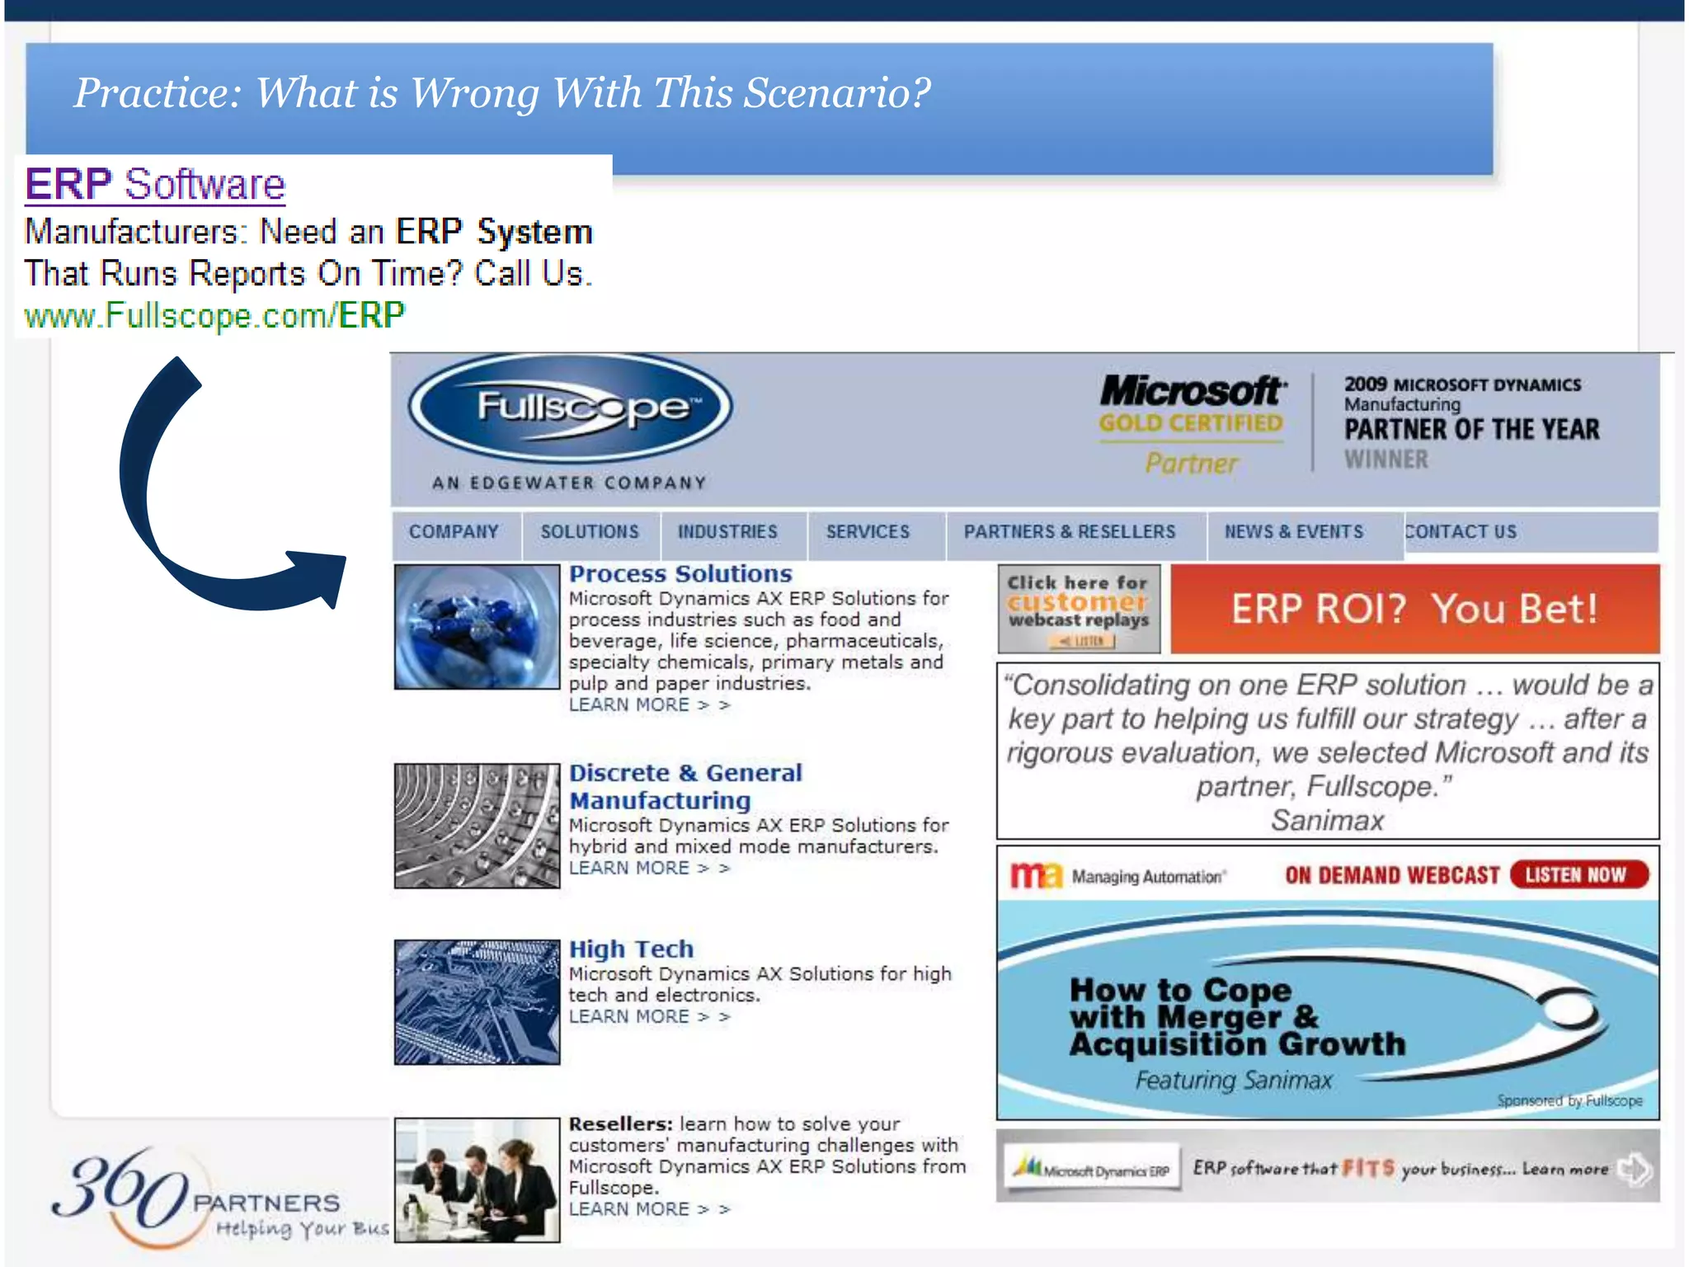Click Featuring Sanimax text
Image resolution: width=1689 pixels, height=1267 pixels.
coord(1234,1081)
